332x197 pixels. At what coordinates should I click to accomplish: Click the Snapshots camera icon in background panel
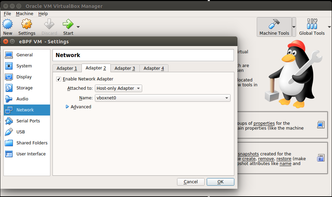pyautogui.click(x=321, y=158)
